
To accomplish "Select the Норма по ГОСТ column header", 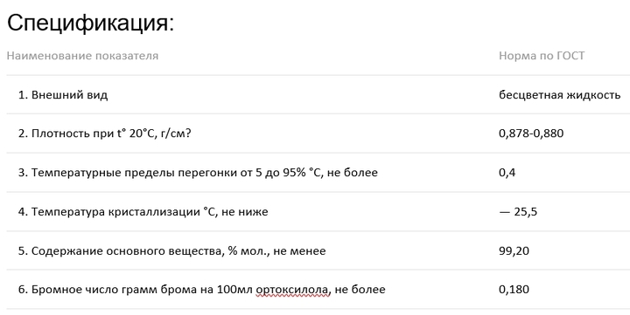I will click(x=542, y=55).
